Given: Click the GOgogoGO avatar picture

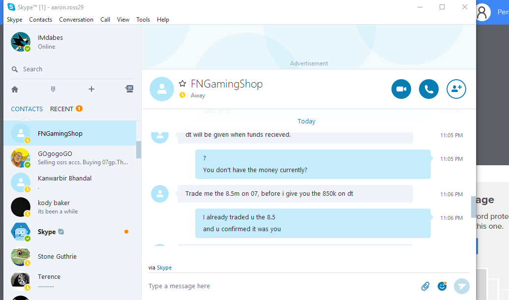Looking at the screenshot, I should coord(21,158).
